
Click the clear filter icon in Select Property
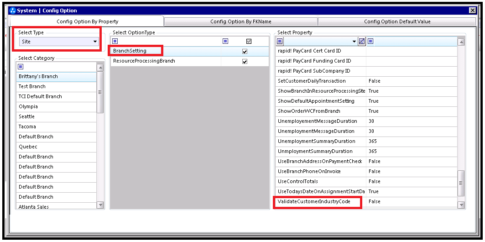[x=361, y=42]
